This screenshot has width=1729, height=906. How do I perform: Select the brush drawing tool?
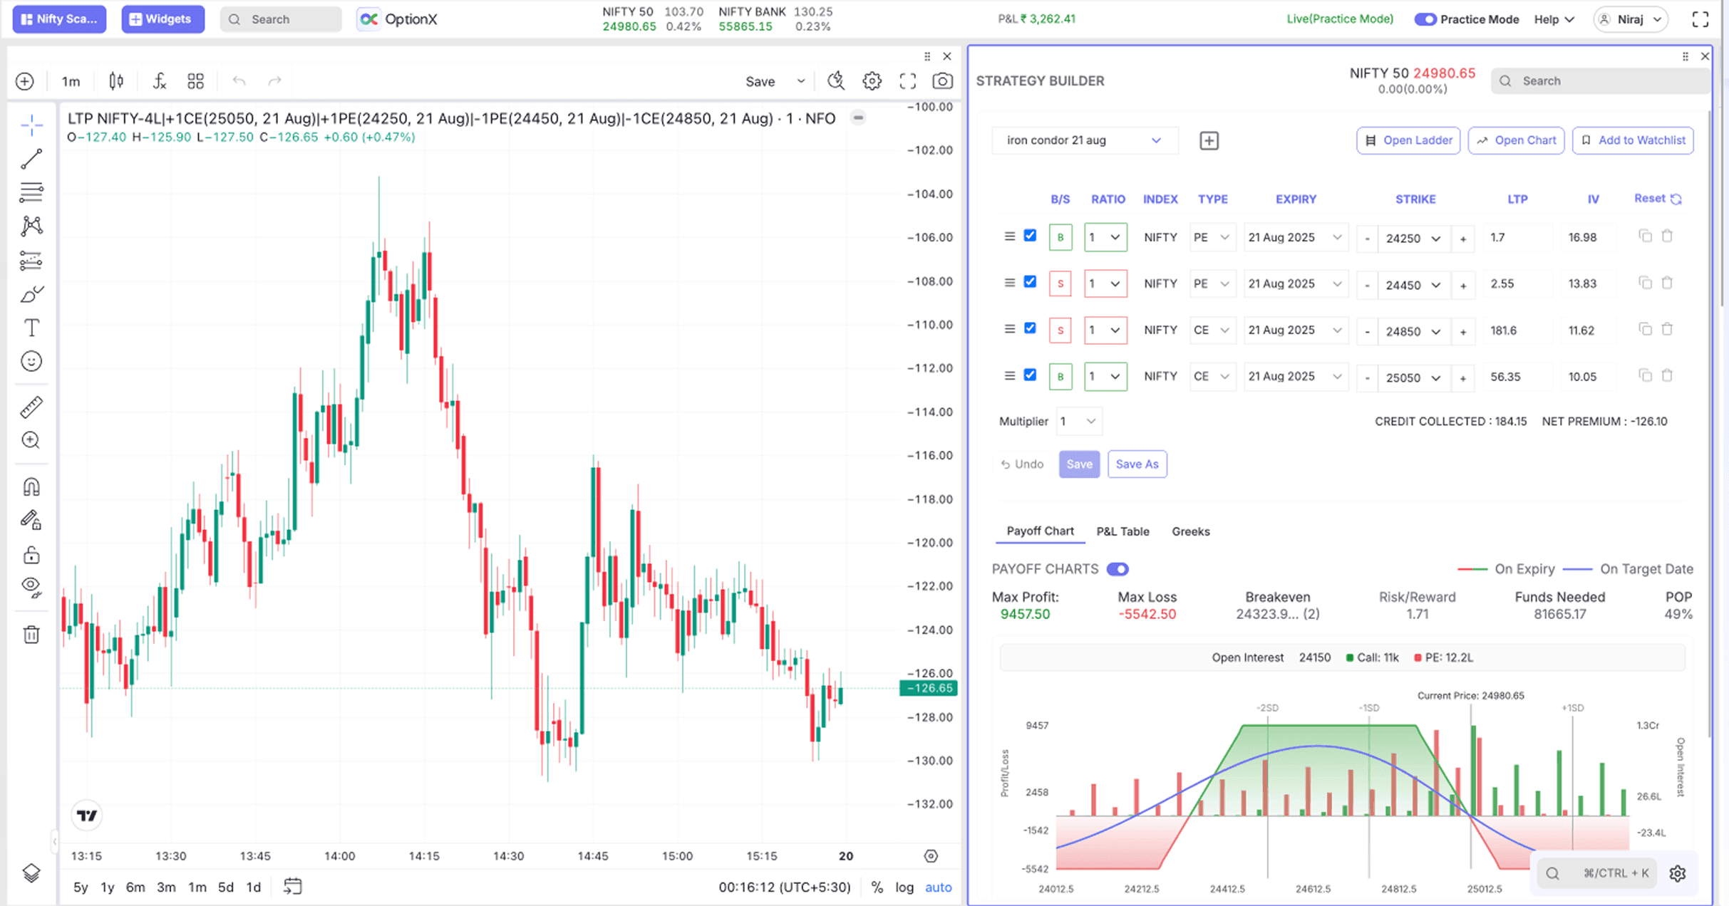coord(31,294)
